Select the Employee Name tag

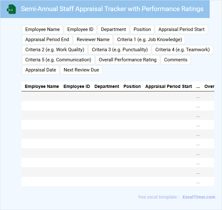(42, 29)
